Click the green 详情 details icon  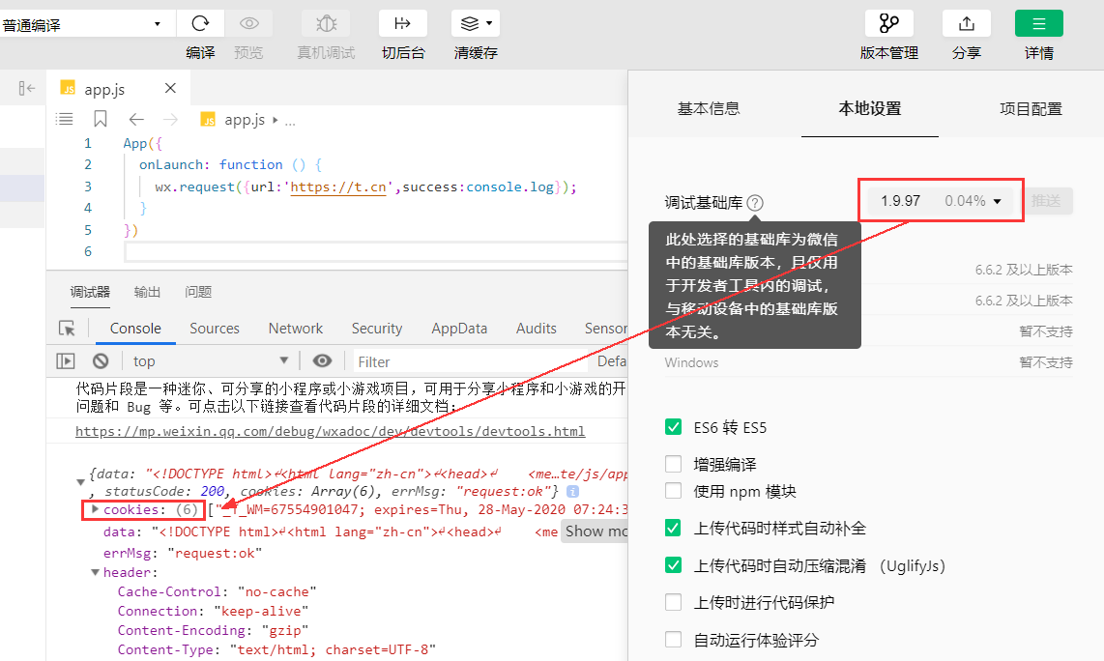pyautogui.click(x=1039, y=24)
